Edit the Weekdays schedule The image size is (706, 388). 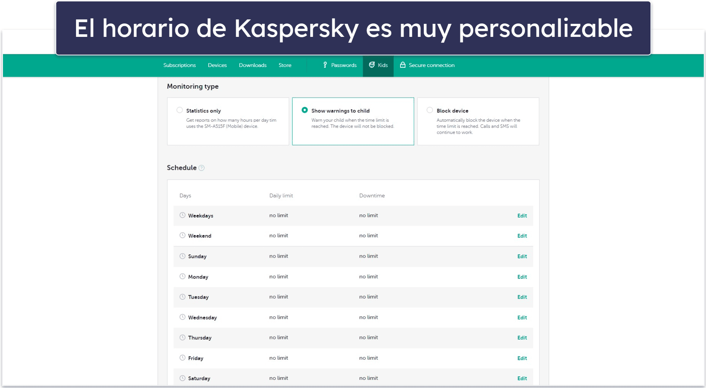pos(522,216)
